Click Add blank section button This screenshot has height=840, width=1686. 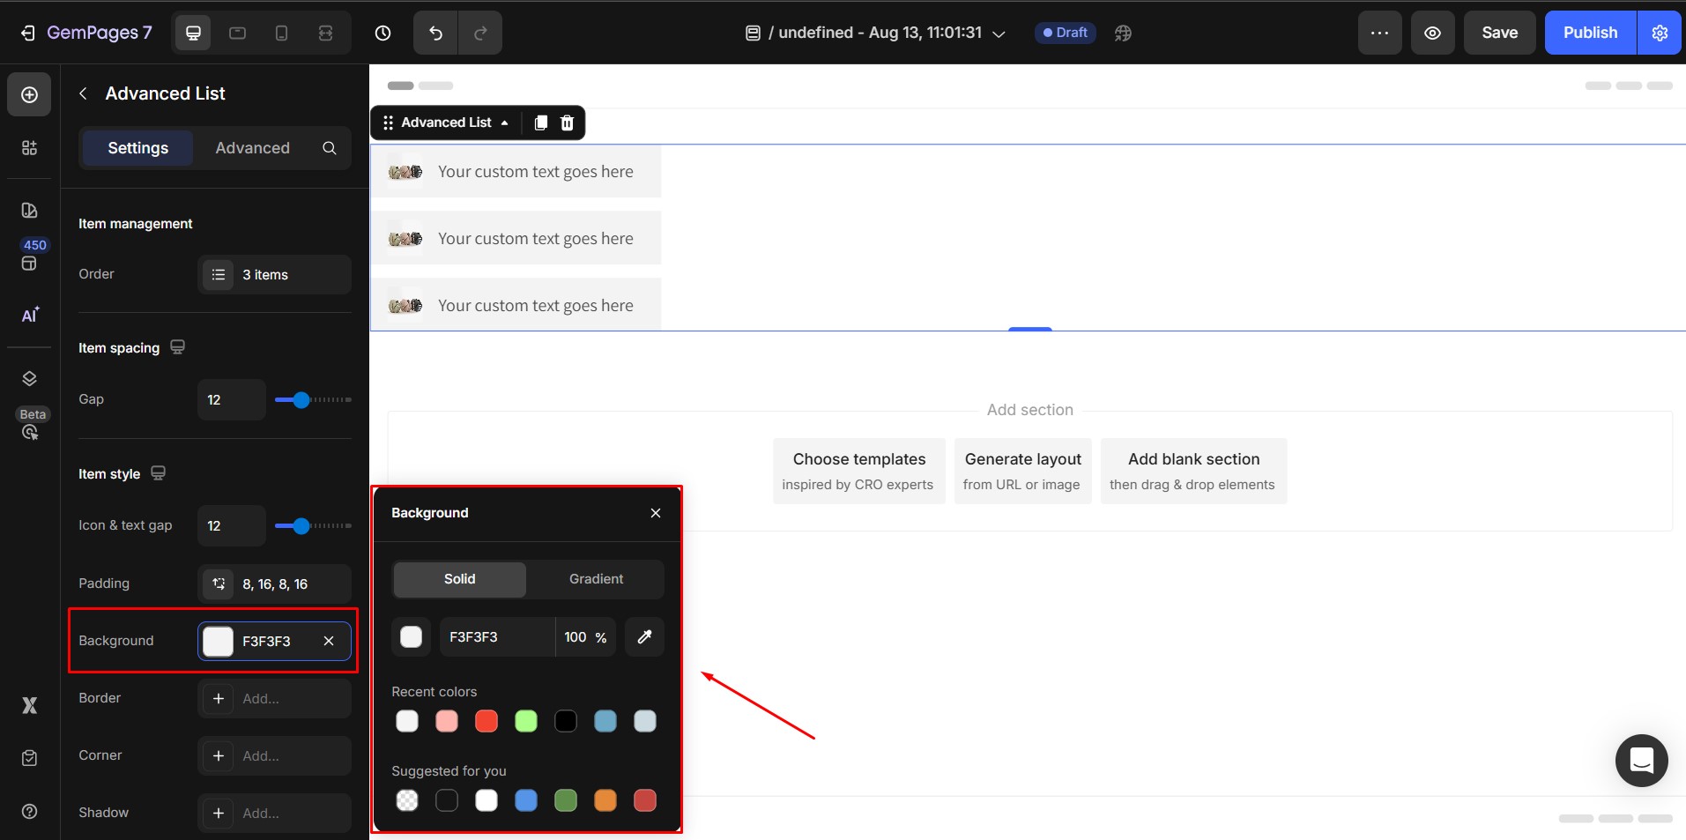pos(1193,471)
